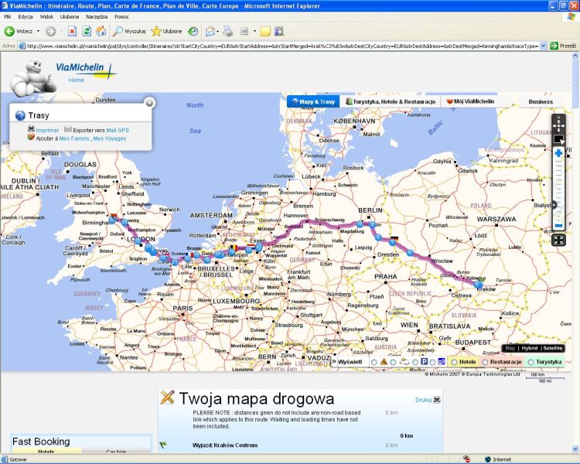Viewport: 580px width, 464px height.
Task: Switch map view to Satellite
Action: click(x=553, y=348)
